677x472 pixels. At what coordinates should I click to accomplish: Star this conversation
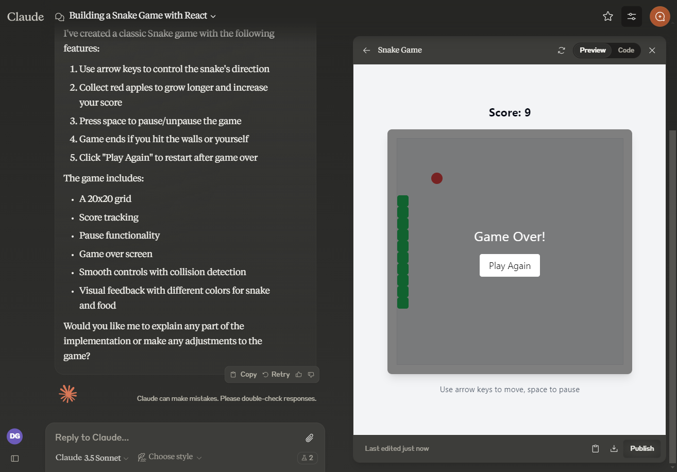(608, 16)
